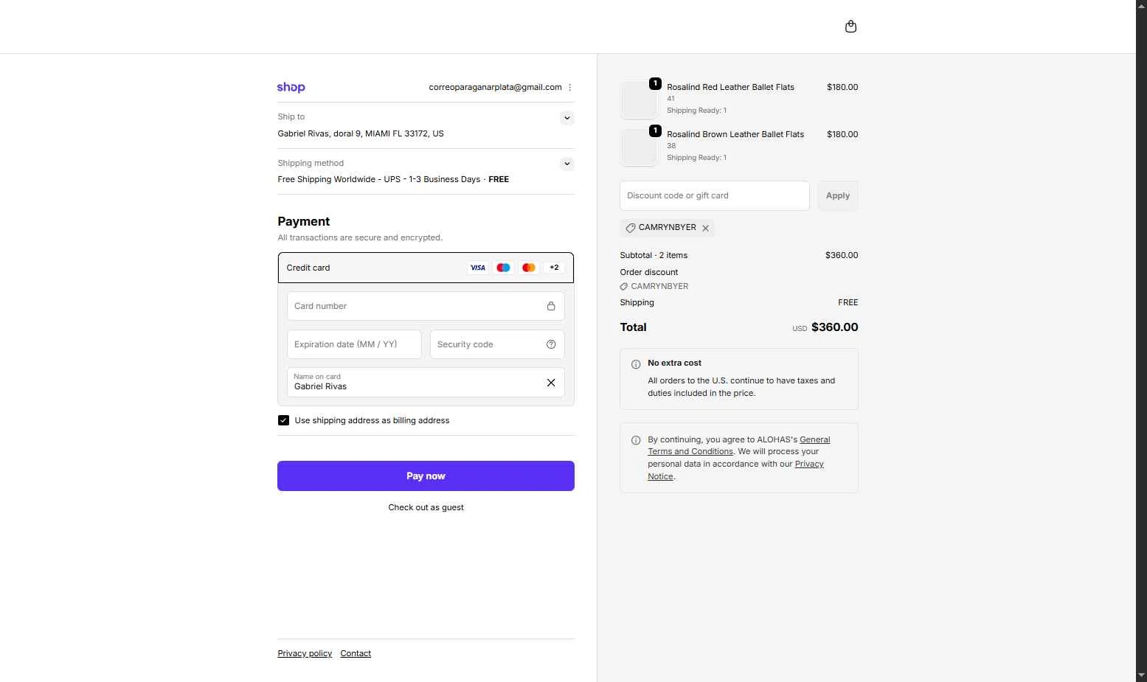Click the info icon next to No extra cost
1147x682 pixels.
tap(636, 364)
